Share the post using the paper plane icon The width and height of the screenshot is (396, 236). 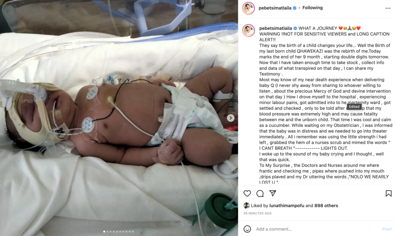[273, 193]
